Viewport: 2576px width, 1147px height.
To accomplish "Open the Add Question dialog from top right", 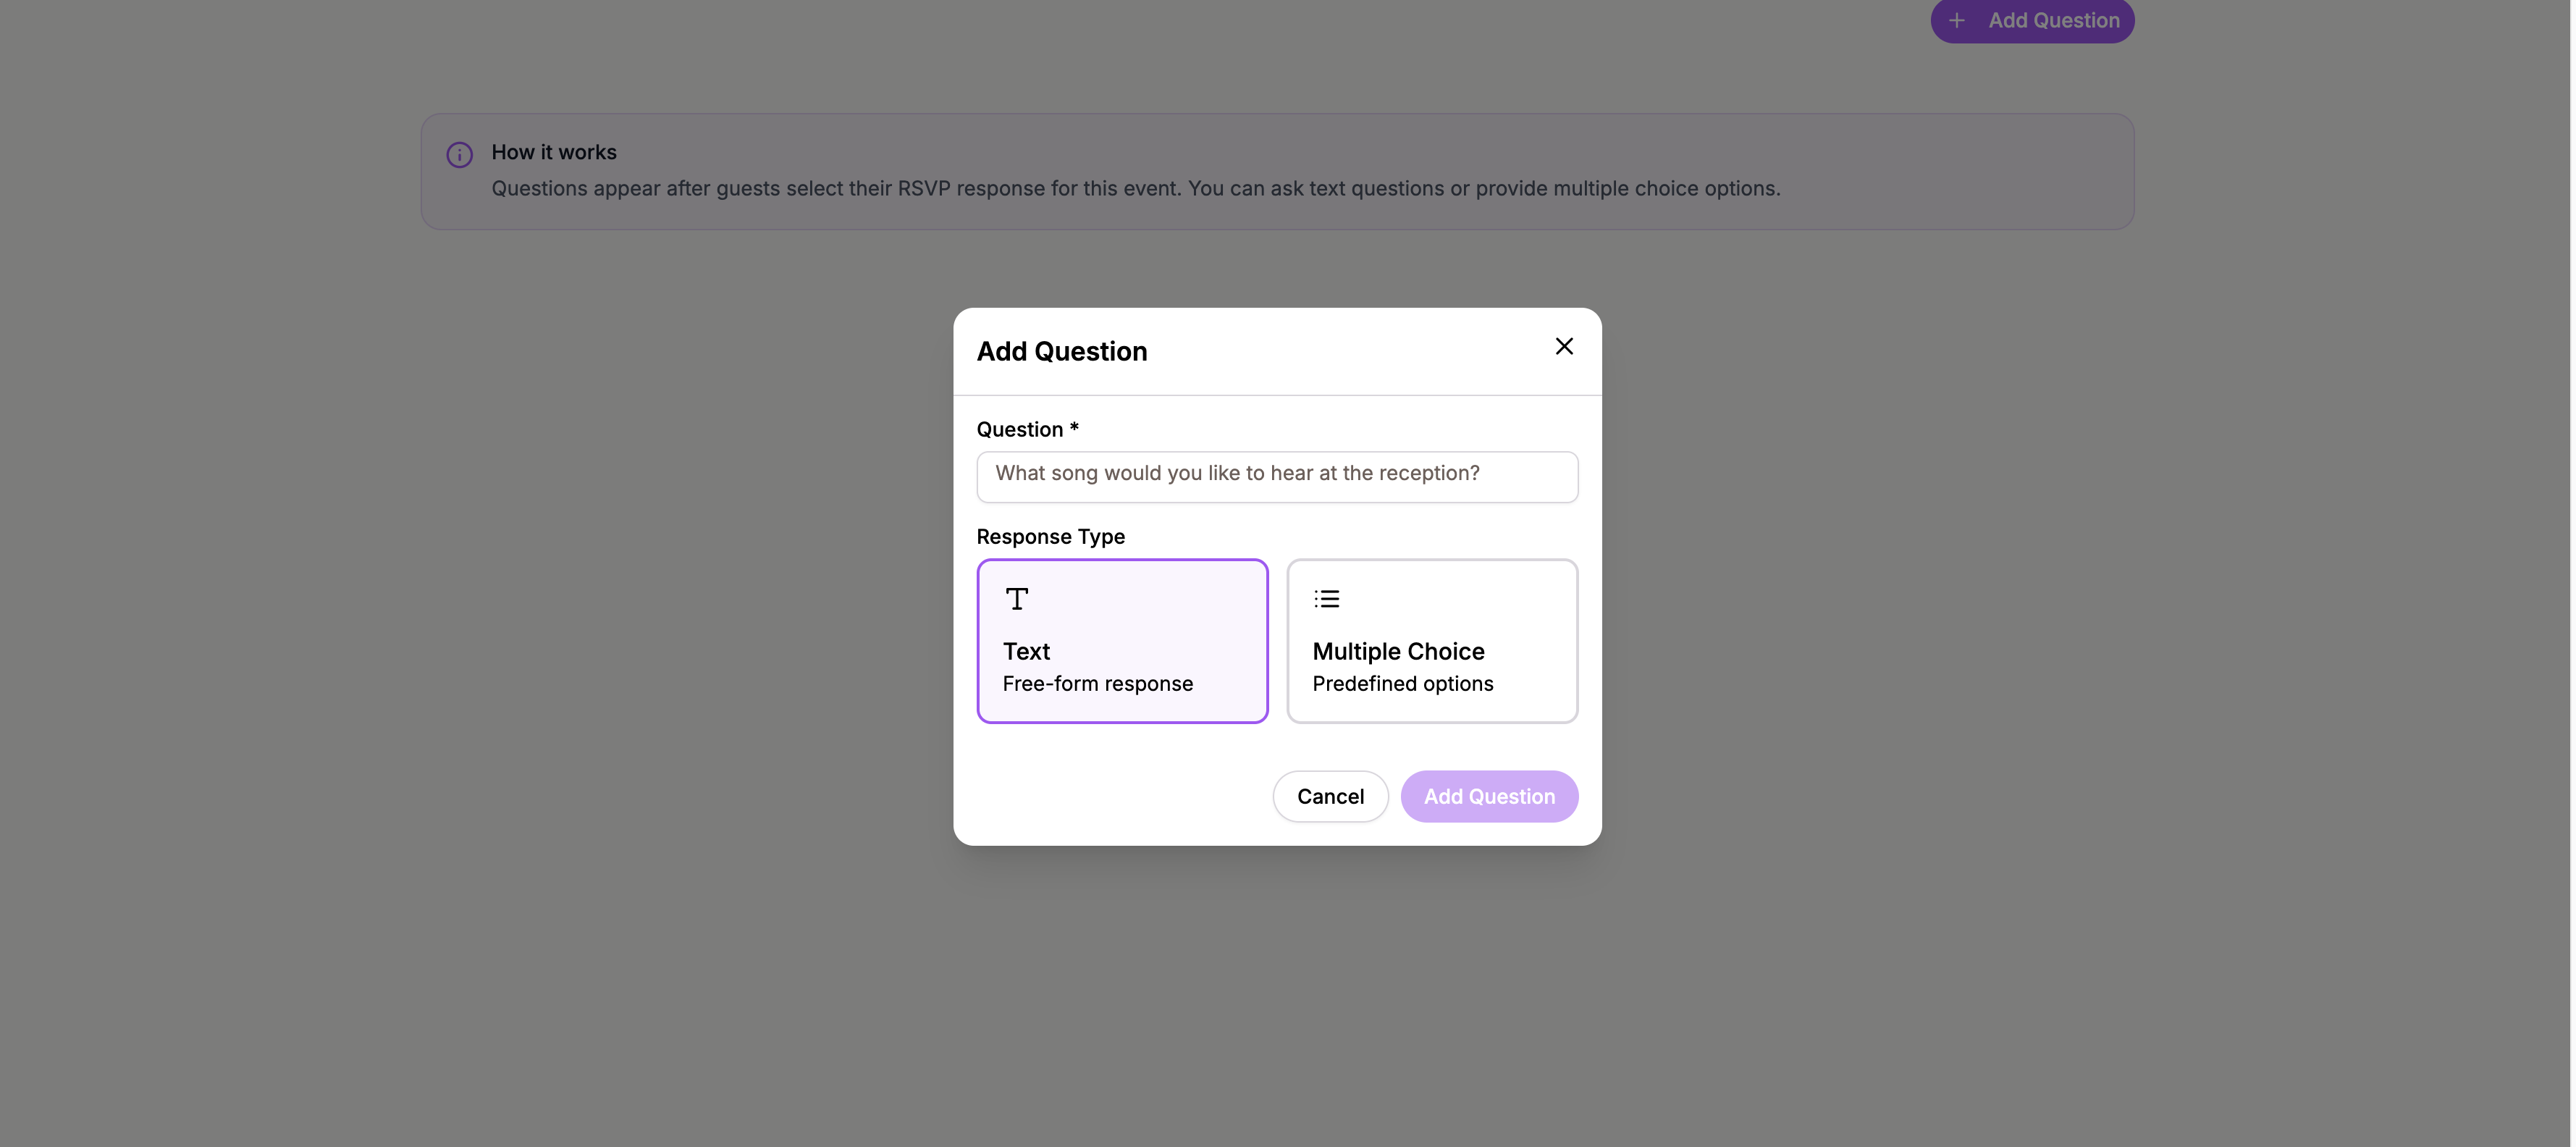I will coord(2031,20).
